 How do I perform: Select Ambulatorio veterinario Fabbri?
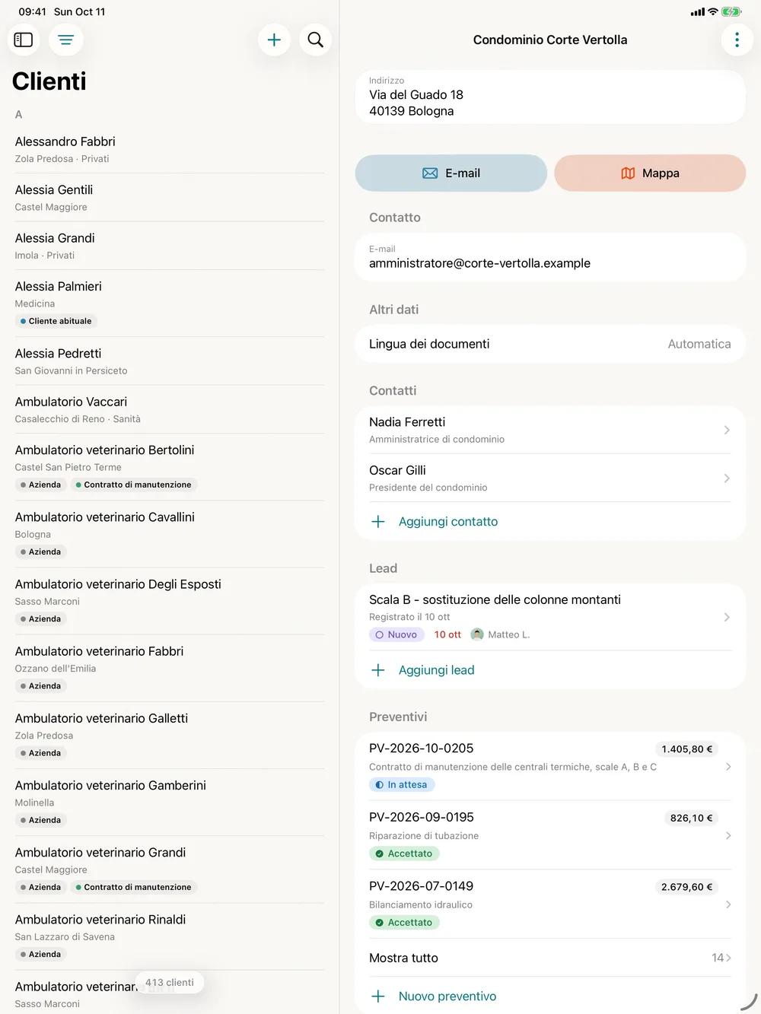169,667
